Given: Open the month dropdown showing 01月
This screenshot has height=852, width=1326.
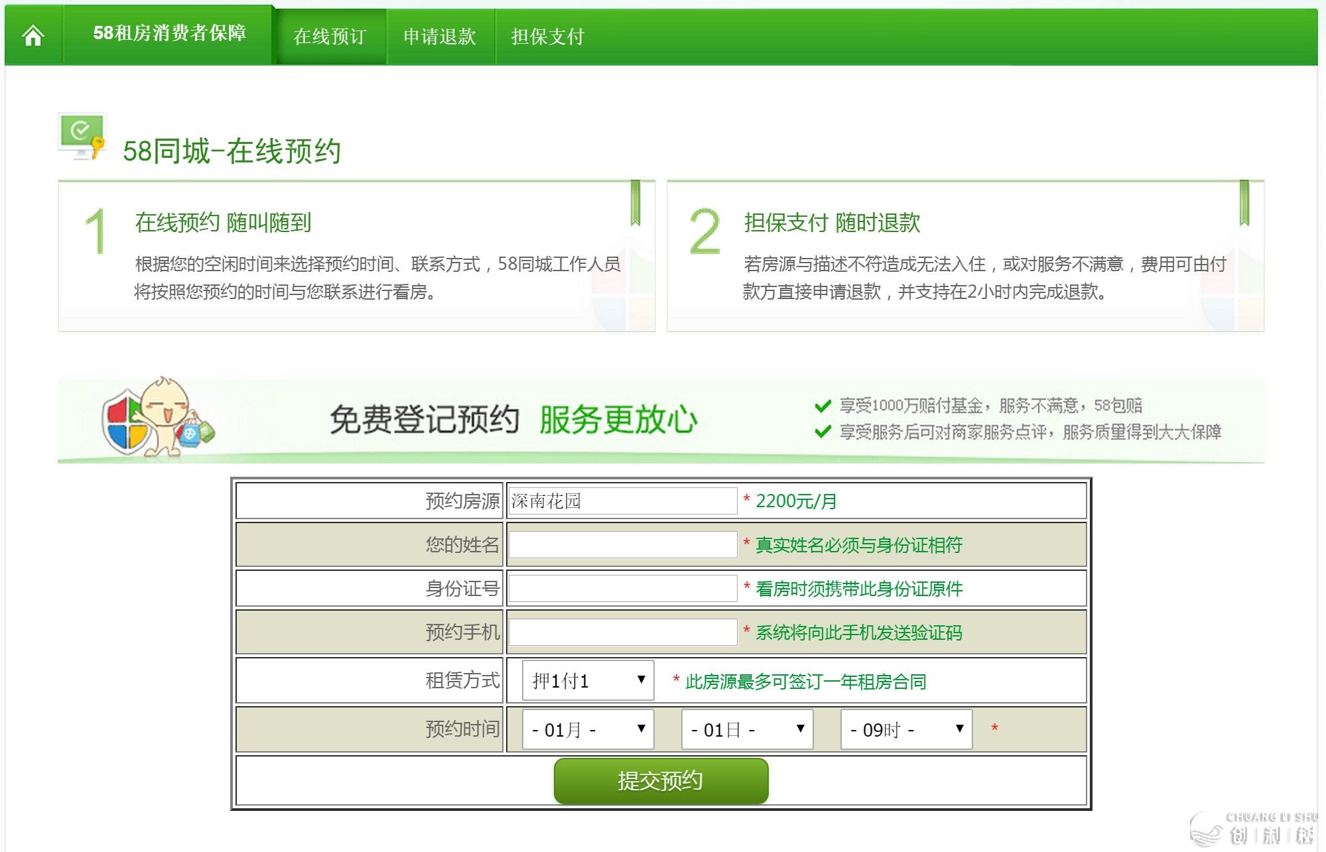Looking at the screenshot, I should [588, 729].
